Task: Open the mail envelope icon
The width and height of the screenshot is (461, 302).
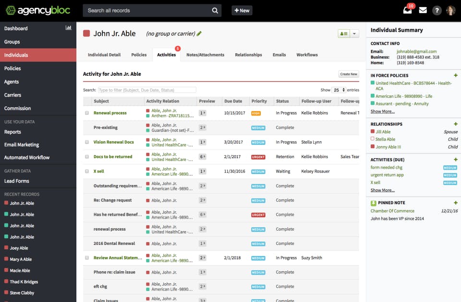Action: tap(423, 11)
